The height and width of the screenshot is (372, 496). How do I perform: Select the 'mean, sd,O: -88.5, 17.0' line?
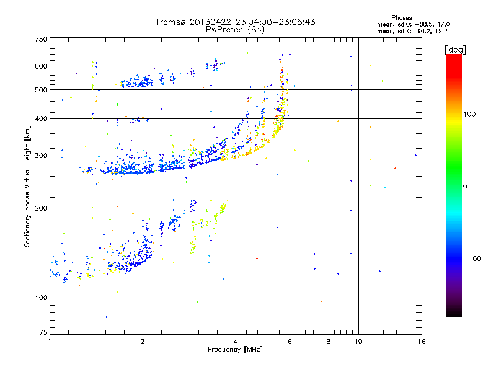pos(414,24)
